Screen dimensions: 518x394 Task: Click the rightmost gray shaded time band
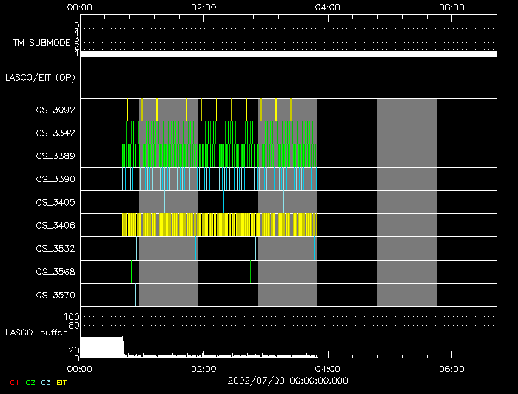(x=406, y=201)
